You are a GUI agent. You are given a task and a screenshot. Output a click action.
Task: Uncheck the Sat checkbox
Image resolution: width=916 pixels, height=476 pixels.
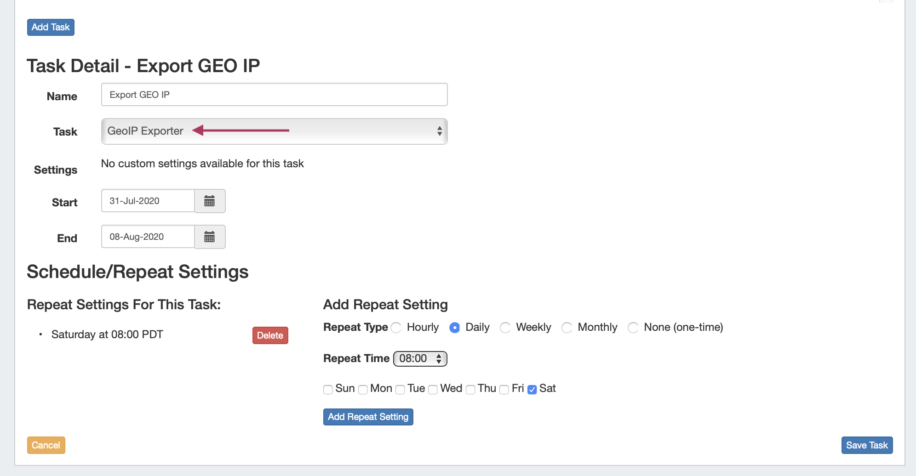[532, 390]
